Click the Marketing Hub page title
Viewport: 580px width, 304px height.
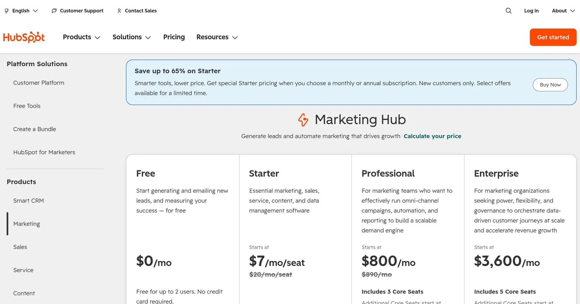tap(360, 120)
